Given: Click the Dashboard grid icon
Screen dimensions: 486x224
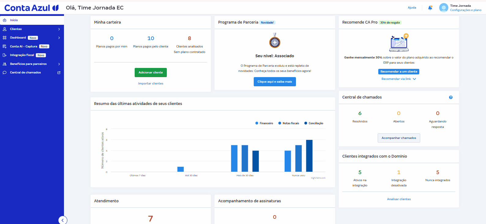Looking at the screenshot, I should tap(5, 38).
